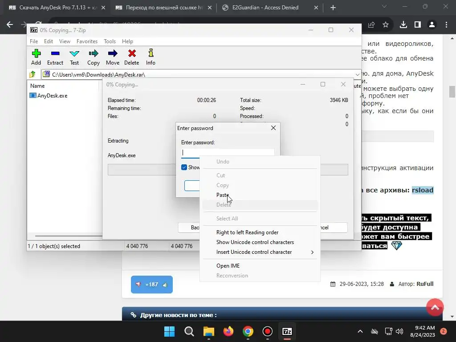The height and width of the screenshot is (342, 456).
Task: Close the Enter password dialog
Action: click(x=273, y=128)
